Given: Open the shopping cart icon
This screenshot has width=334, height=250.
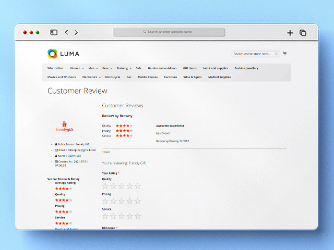Looking at the screenshot, I should pyautogui.click(x=284, y=54).
